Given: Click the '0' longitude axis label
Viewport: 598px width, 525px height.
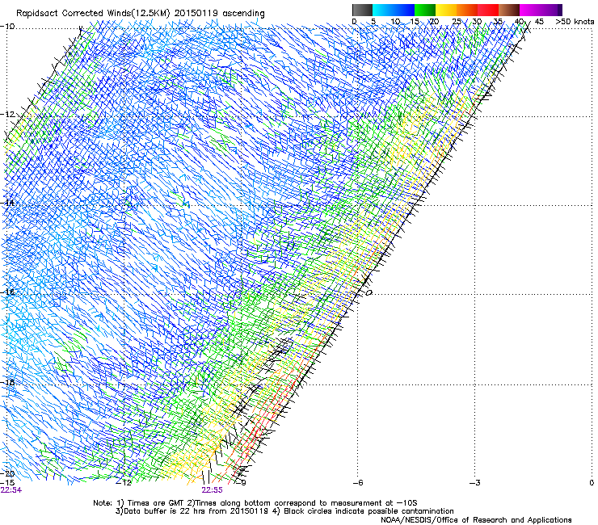Looking at the screenshot, I should click(592, 483).
